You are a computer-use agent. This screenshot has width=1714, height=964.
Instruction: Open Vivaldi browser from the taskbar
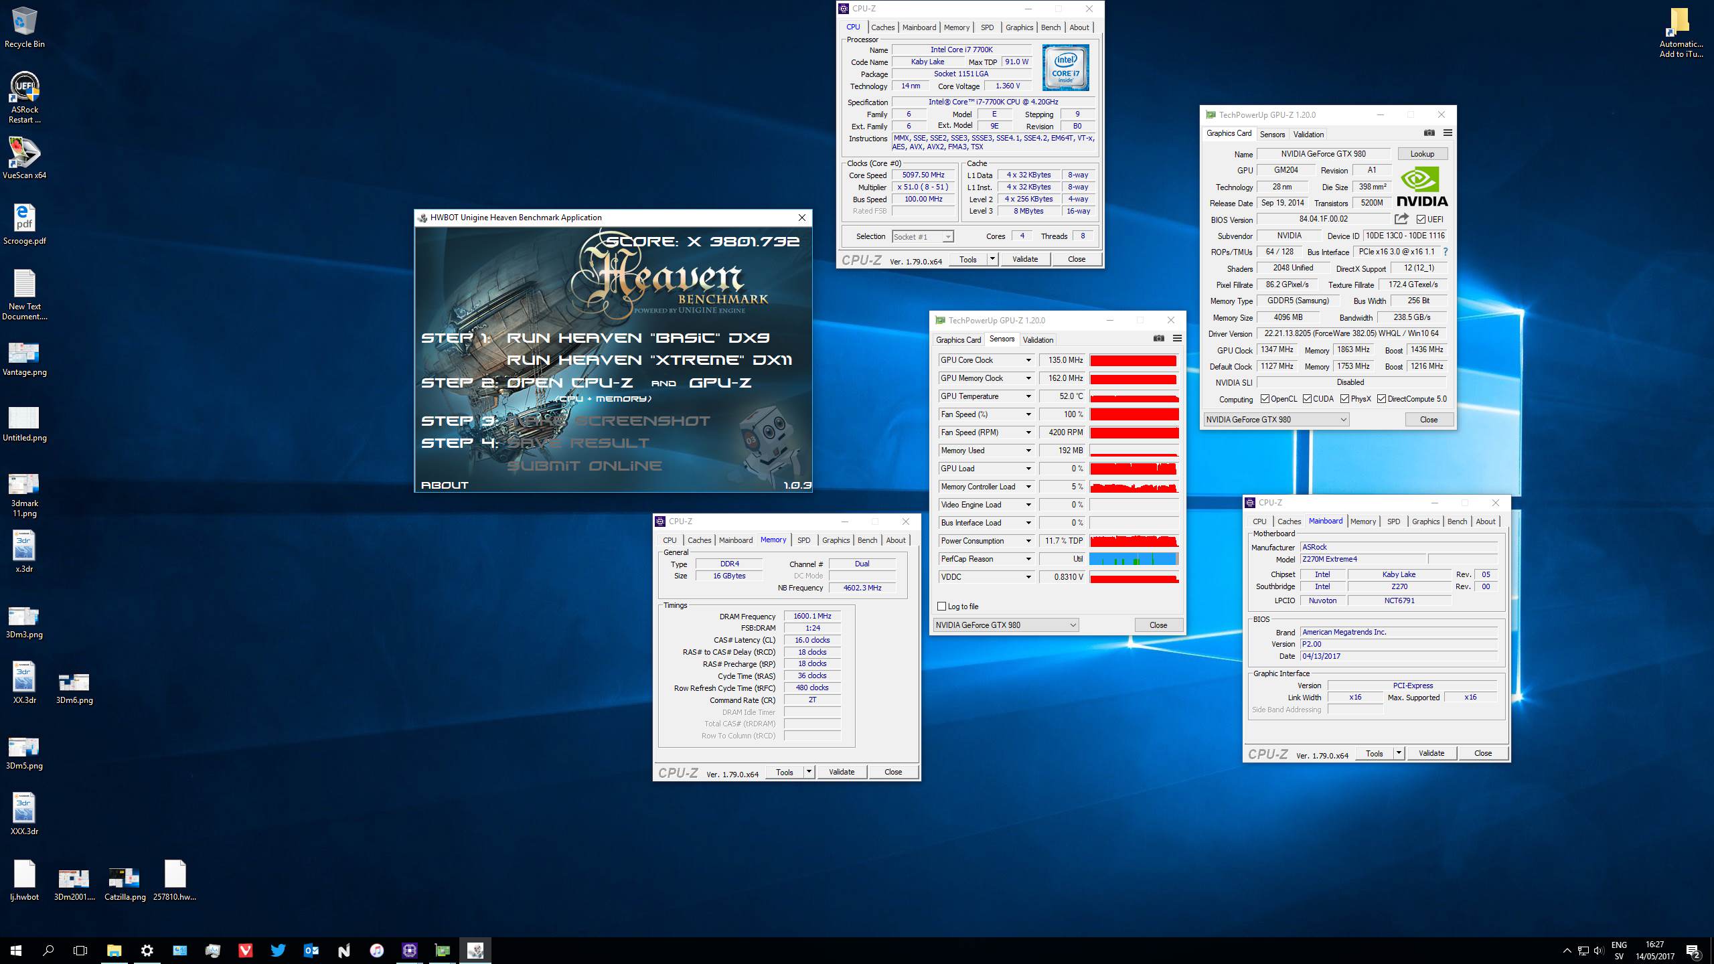point(246,951)
